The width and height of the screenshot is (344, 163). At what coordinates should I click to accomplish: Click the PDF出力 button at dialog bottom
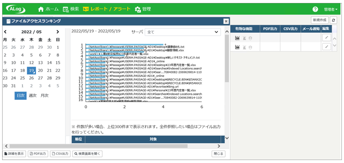tap(38, 154)
